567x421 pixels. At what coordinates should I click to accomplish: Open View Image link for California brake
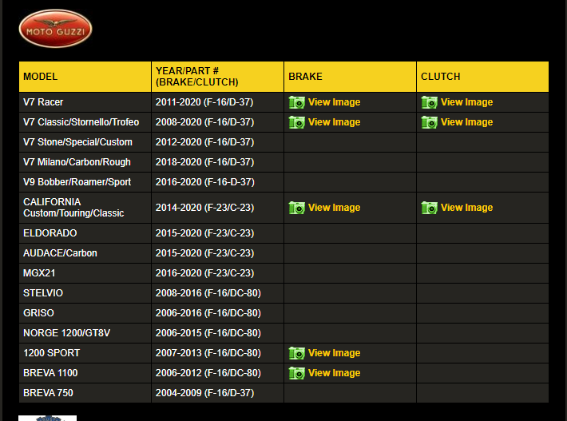(334, 208)
